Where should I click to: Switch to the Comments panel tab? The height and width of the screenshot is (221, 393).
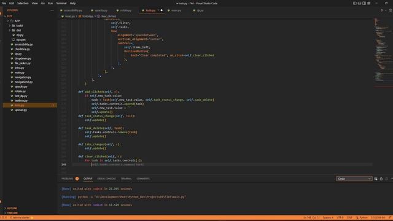[143, 179]
